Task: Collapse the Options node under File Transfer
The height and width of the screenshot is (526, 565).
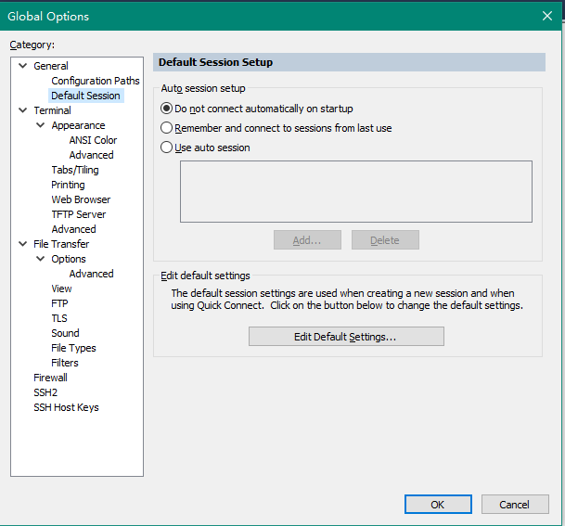Action: coord(41,259)
